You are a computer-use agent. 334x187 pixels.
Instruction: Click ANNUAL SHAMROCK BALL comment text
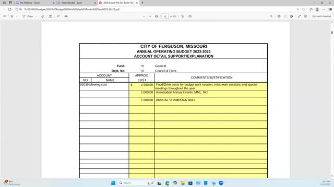pos(175,100)
